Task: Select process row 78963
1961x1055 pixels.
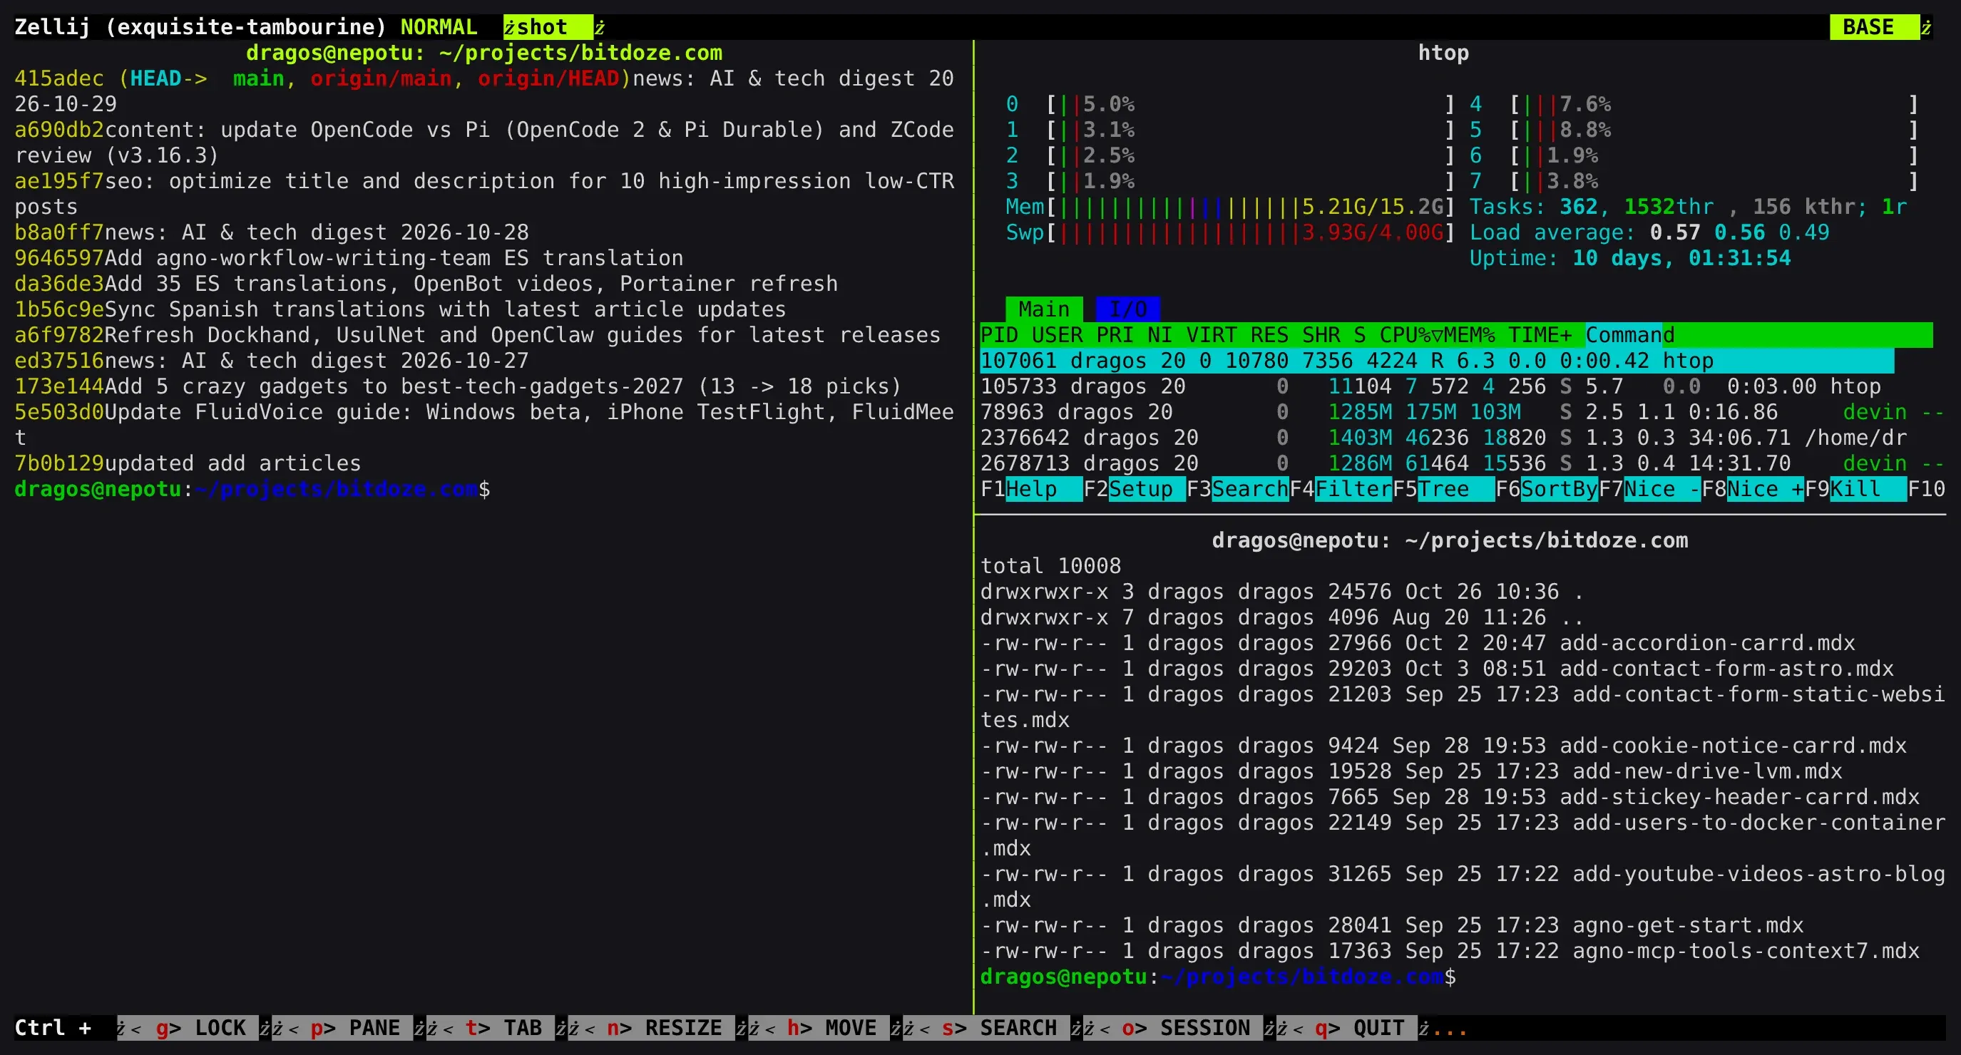Action: point(1462,412)
